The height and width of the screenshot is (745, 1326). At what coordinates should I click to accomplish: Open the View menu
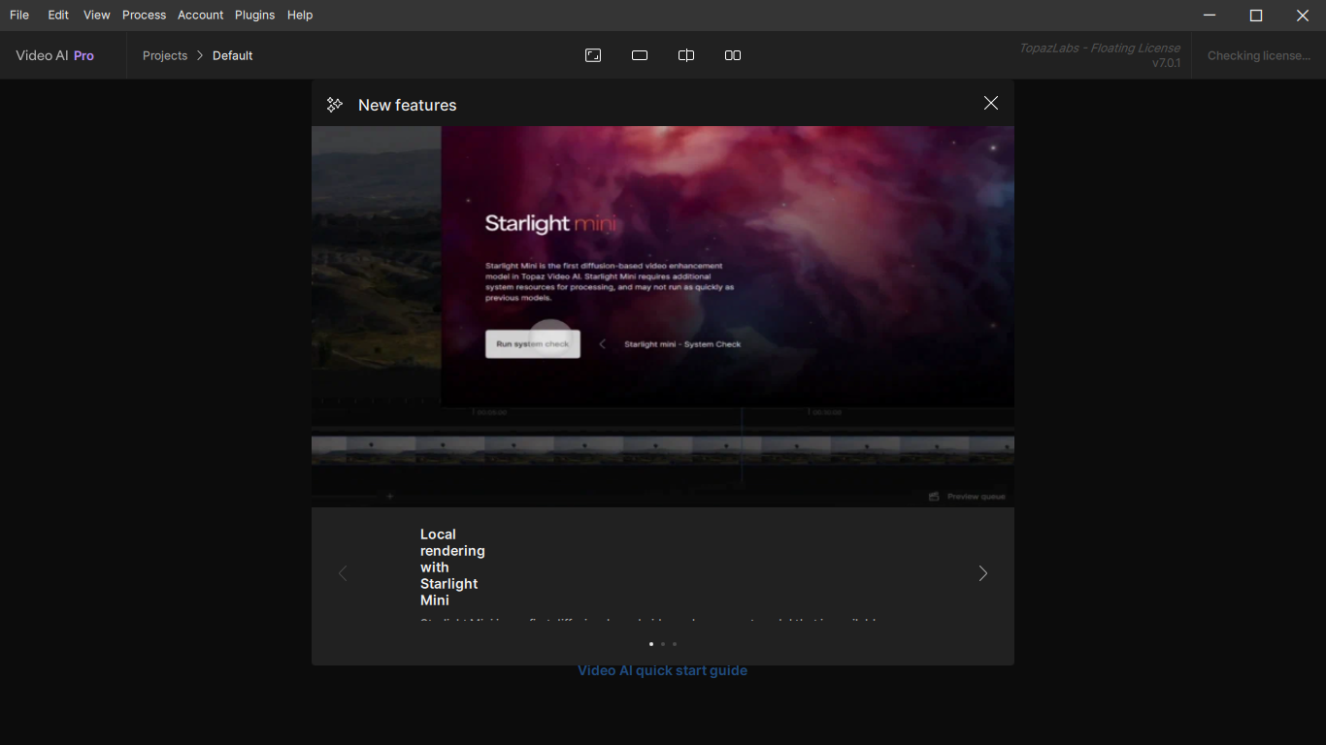click(x=96, y=15)
